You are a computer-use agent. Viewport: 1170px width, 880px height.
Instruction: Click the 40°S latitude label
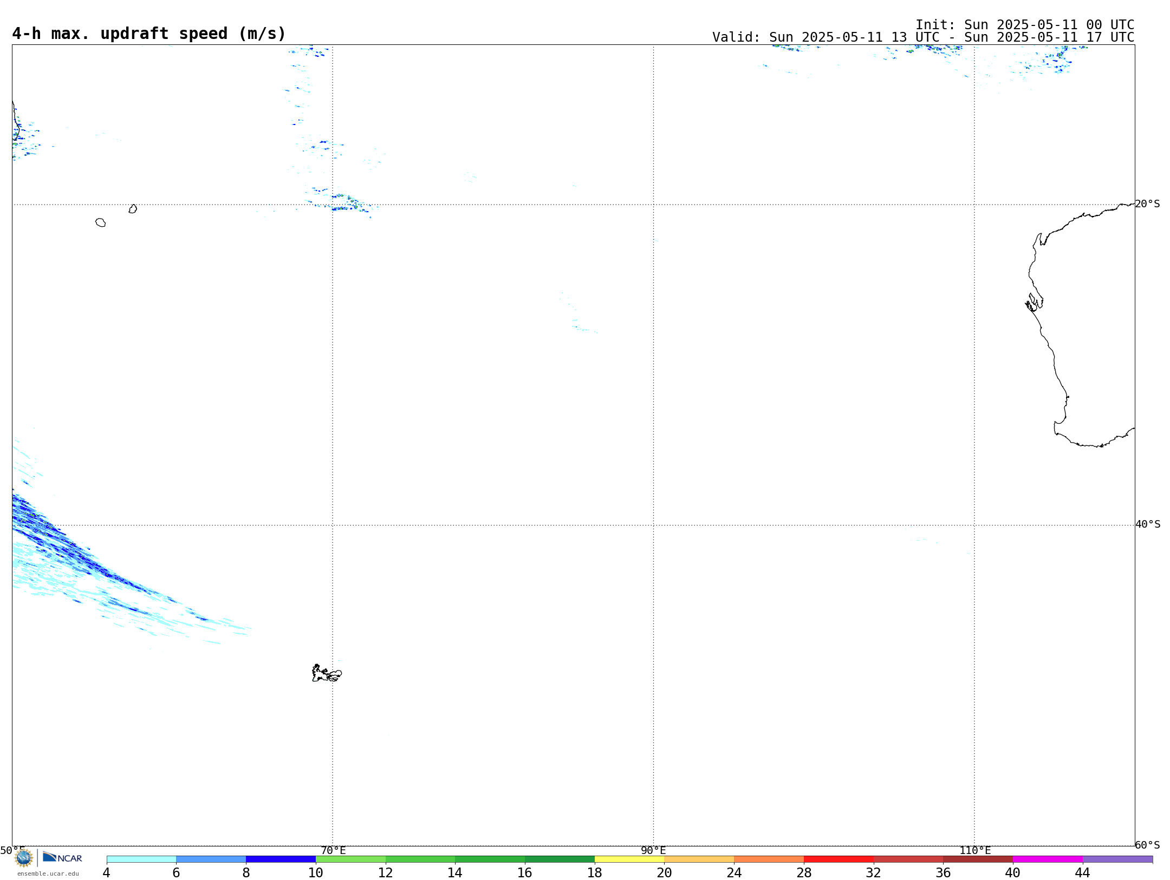coord(1148,524)
